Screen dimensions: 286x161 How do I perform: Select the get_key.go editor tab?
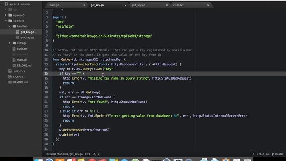click(x=97, y=5)
